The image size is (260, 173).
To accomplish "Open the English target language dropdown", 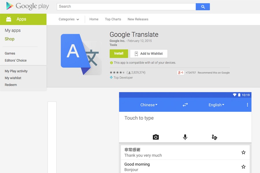I will 216,105.
